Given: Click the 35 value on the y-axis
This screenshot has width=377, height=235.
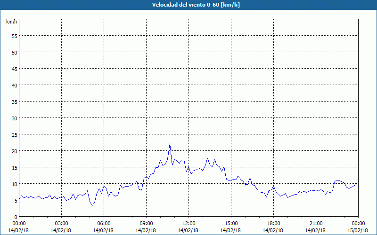Looking at the screenshot, I should [15, 102].
